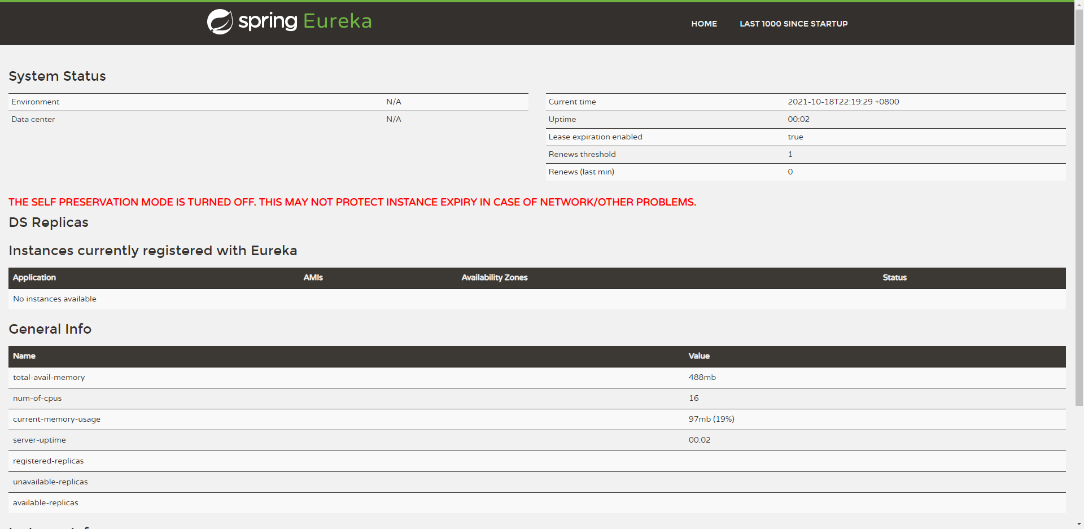Select the No instances available row
Viewport: 1084px width, 529px height.
[537, 299]
